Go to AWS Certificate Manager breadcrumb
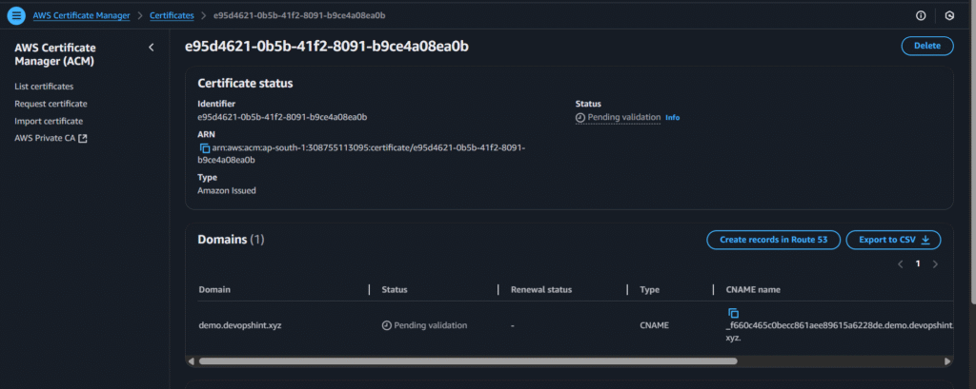Viewport: 976px width, 389px height. coord(82,15)
